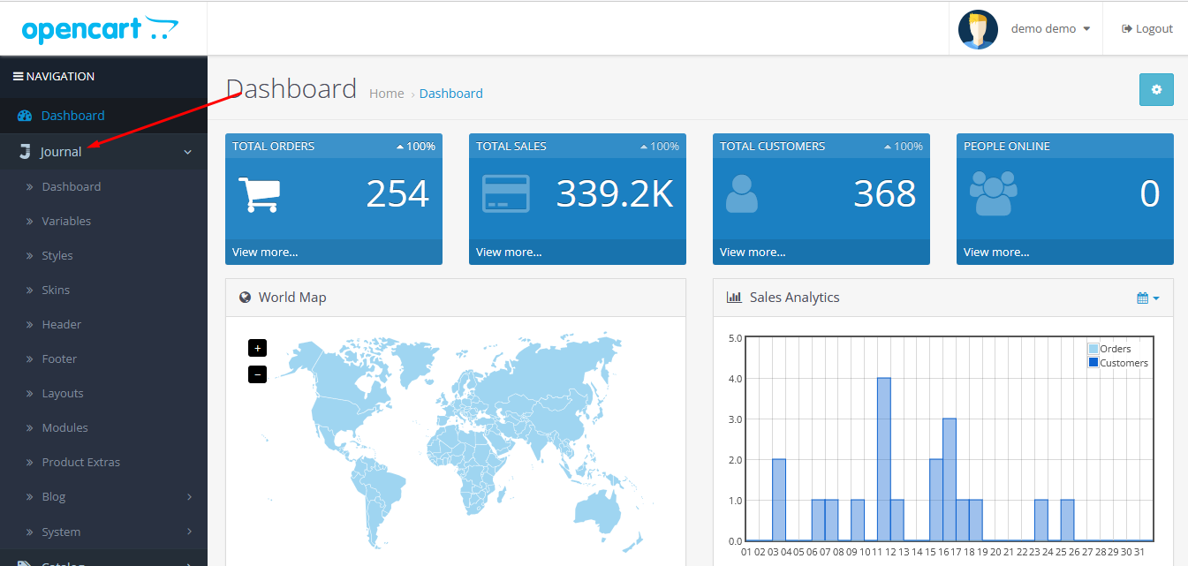
Task: Open Product Extras menu item
Action: pos(80,463)
